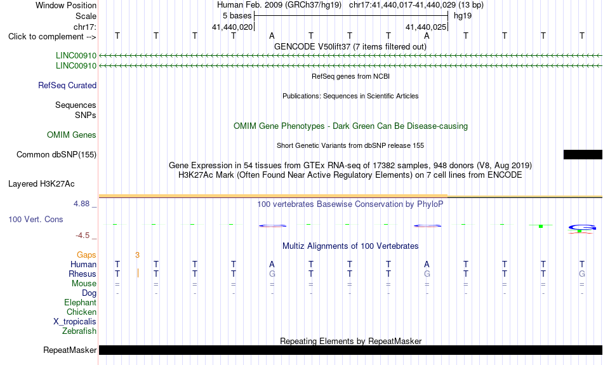Click the 'RefSeq genes from NCBI' title
Viewport: 603px width, 365px height.
point(350,76)
